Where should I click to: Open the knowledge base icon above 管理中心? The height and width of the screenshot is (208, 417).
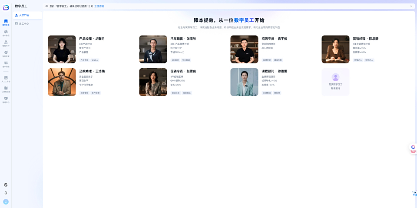[x=6, y=89]
